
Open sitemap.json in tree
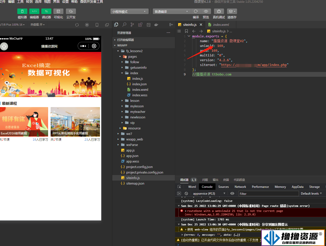[x=144, y=183]
